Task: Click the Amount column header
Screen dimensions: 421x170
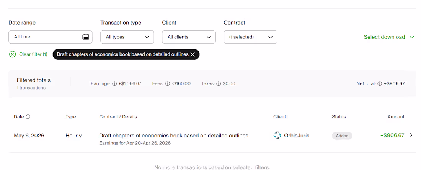Action: pyautogui.click(x=396, y=117)
